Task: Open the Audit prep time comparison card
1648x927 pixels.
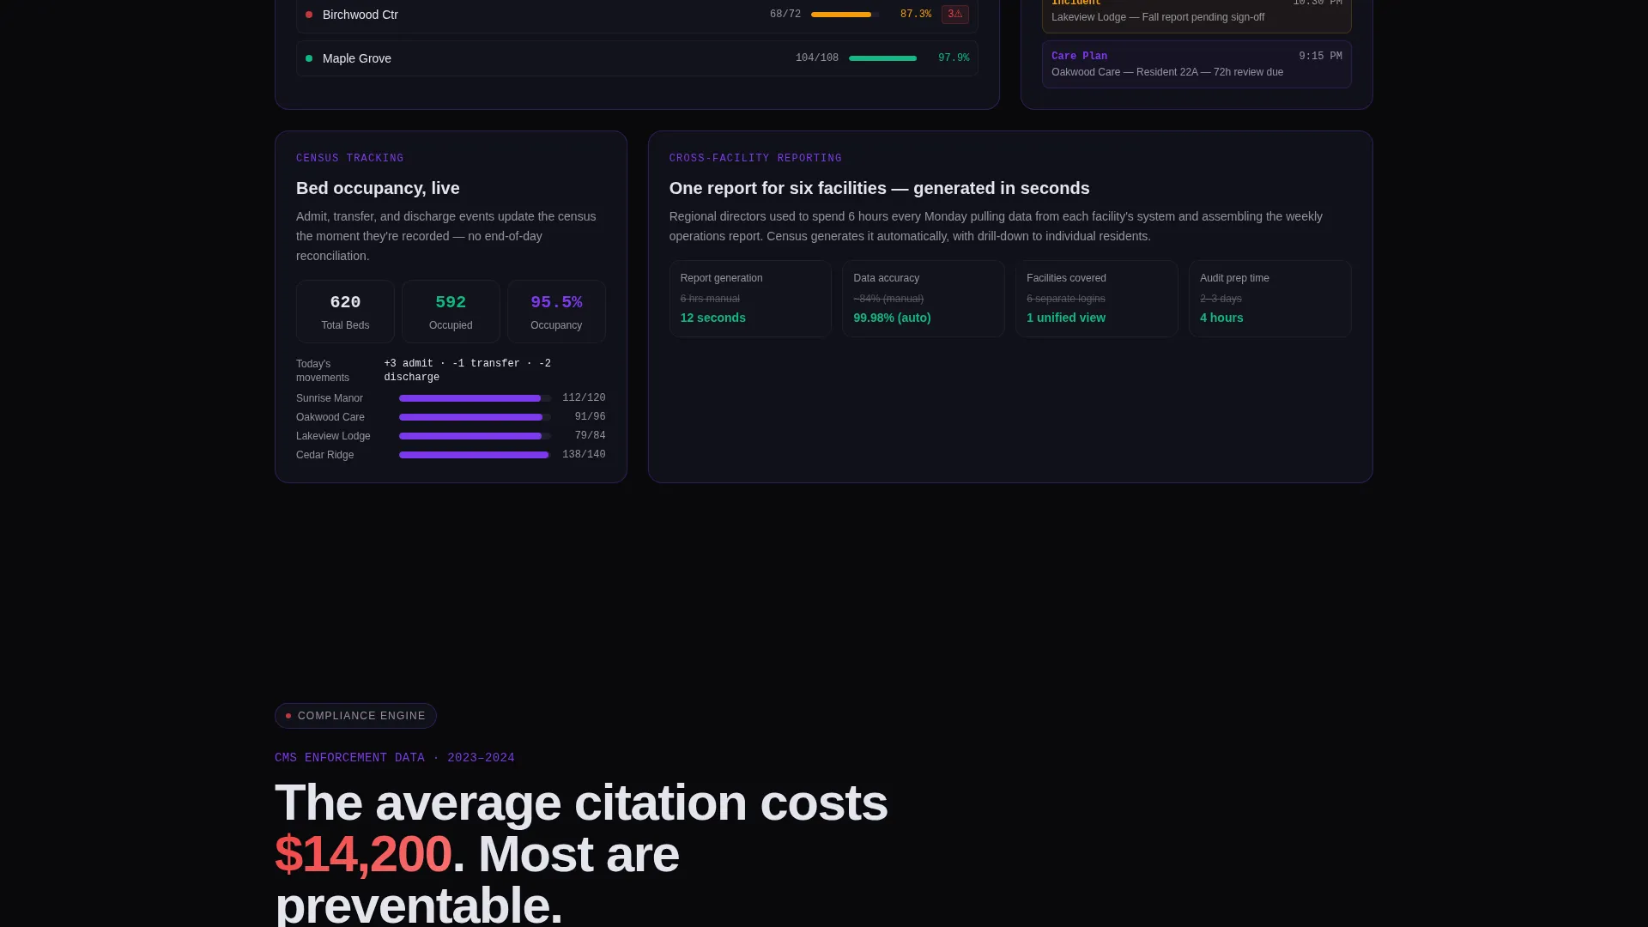Action: (1270, 299)
